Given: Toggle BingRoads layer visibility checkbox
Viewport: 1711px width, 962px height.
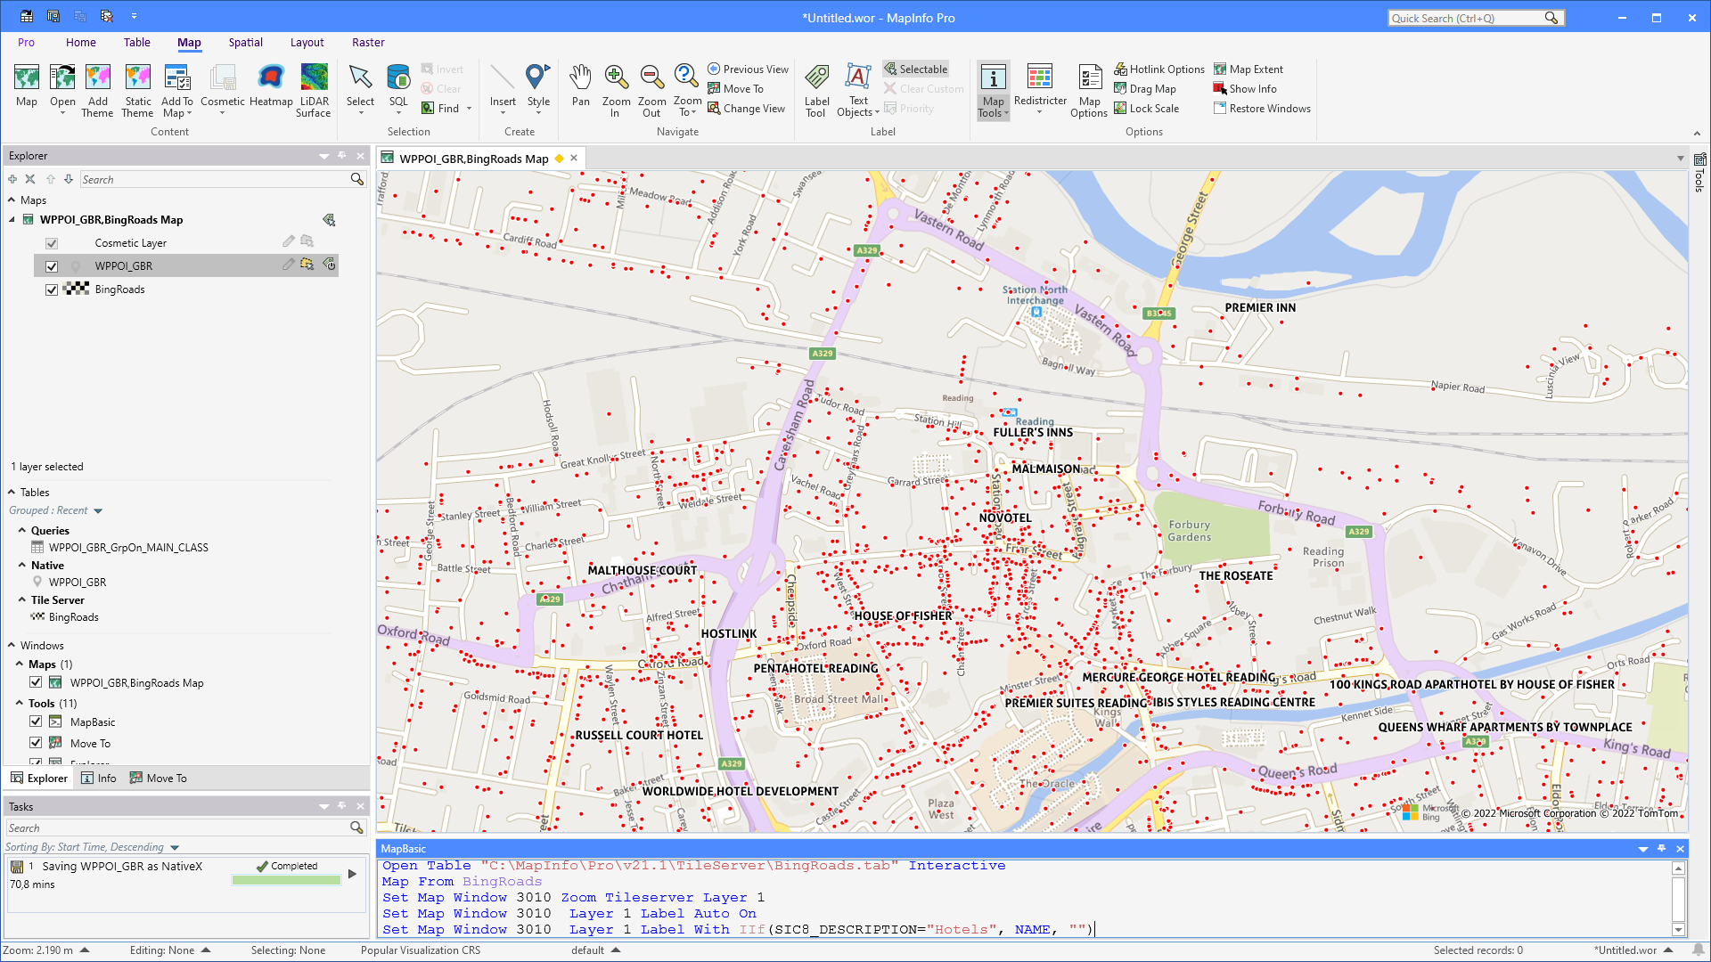Looking at the screenshot, I should click(x=52, y=289).
